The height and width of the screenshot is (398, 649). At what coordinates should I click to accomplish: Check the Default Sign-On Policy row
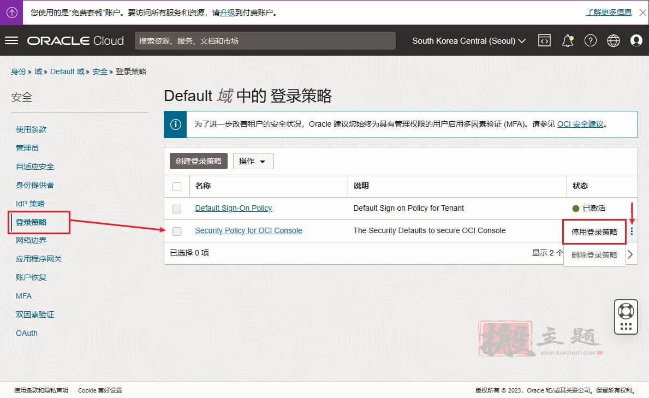point(177,209)
